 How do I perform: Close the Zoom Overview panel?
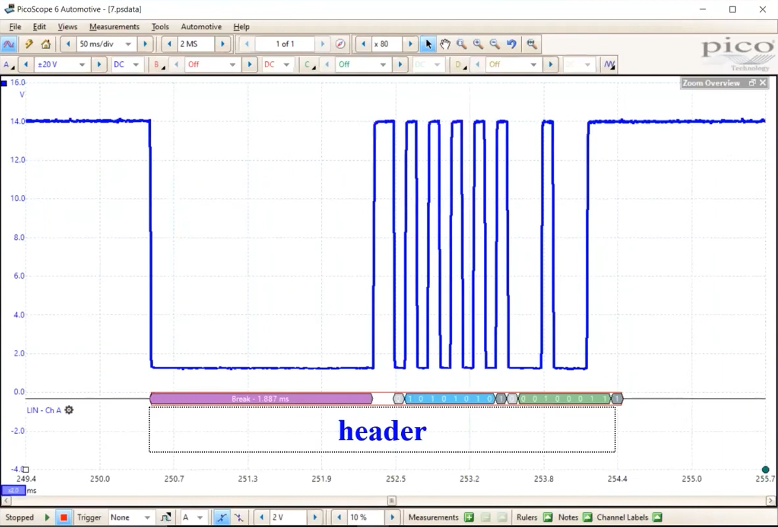pyautogui.click(x=763, y=83)
